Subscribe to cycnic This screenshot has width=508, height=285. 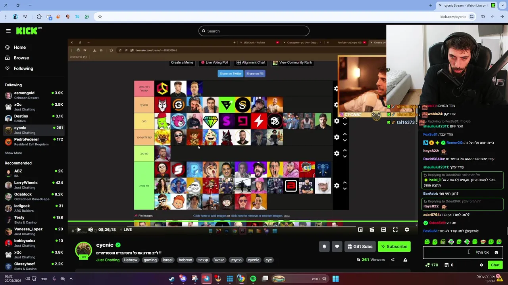(x=394, y=247)
